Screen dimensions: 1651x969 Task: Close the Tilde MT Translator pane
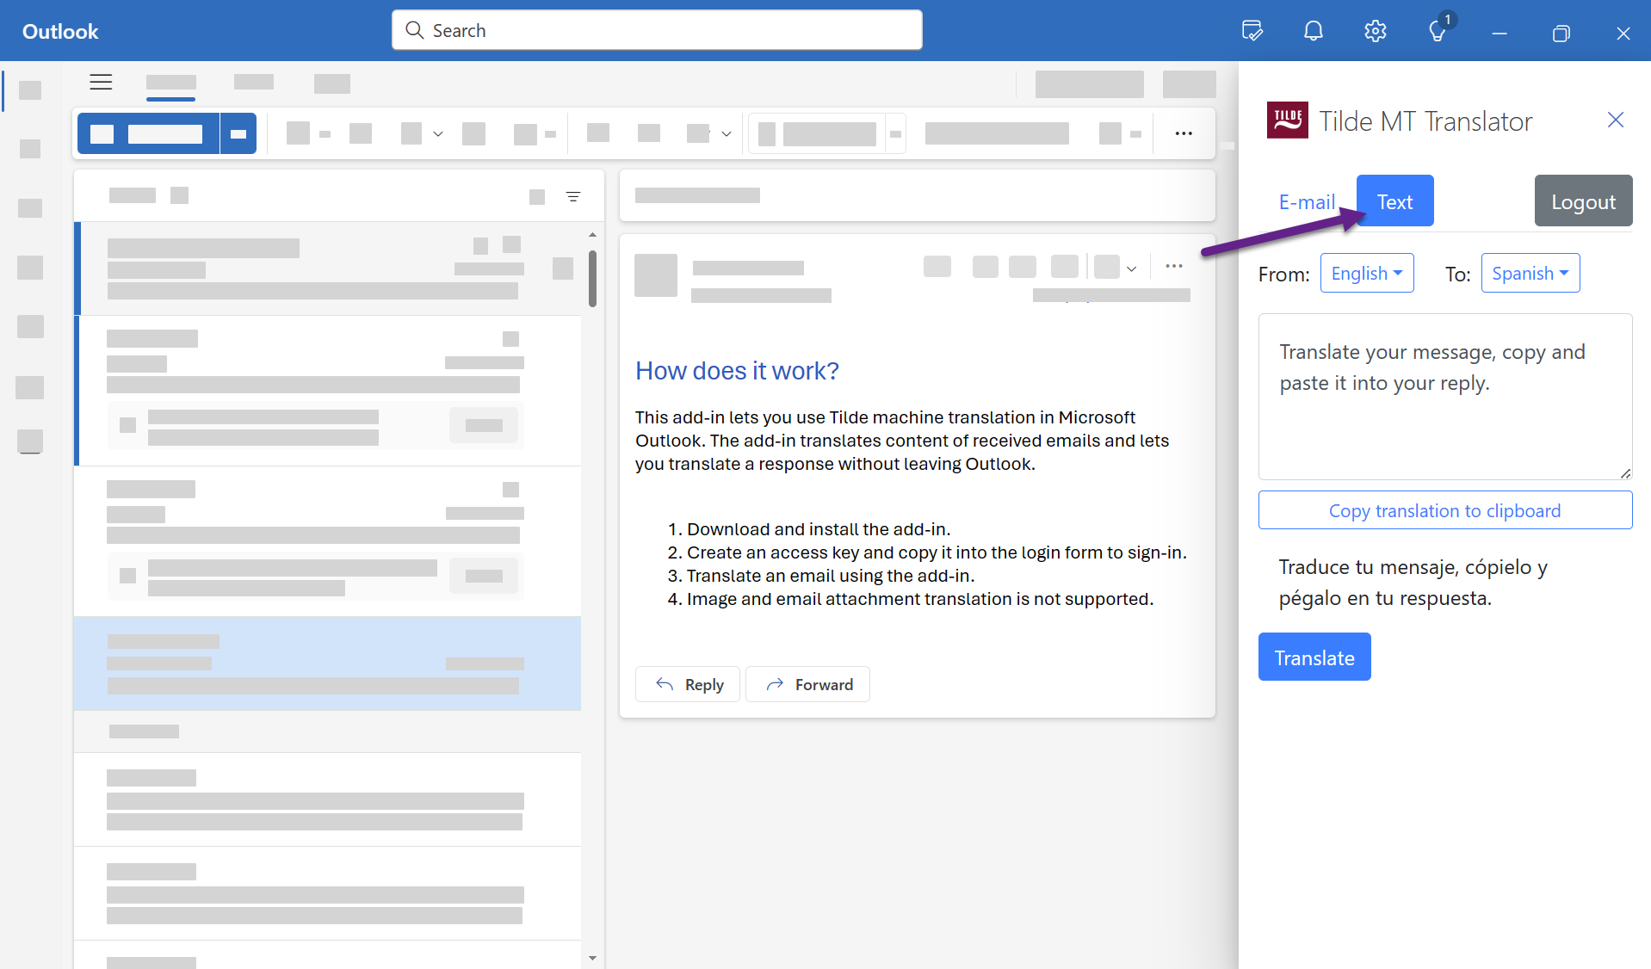1616,120
